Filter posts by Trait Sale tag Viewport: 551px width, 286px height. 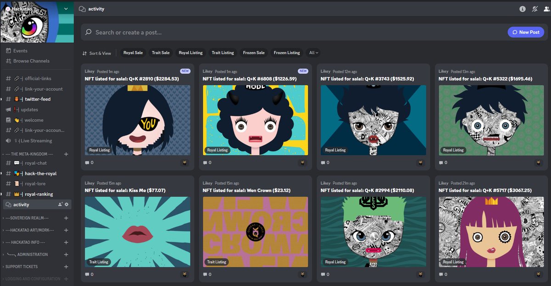coord(161,53)
